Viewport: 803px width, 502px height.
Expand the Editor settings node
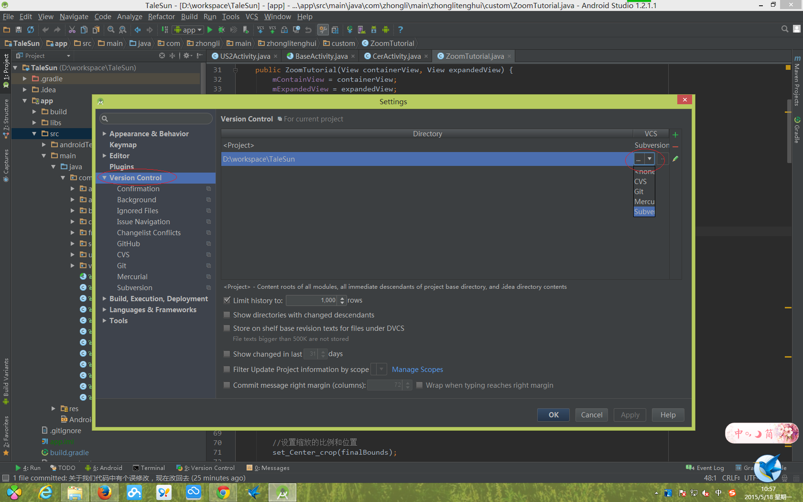[x=104, y=156]
